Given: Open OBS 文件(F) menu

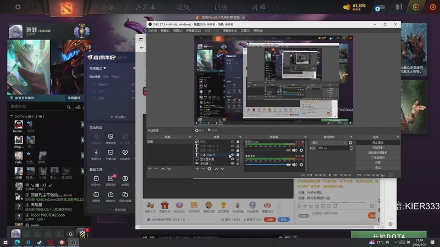Looking at the screenshot, I should point(152,31).
